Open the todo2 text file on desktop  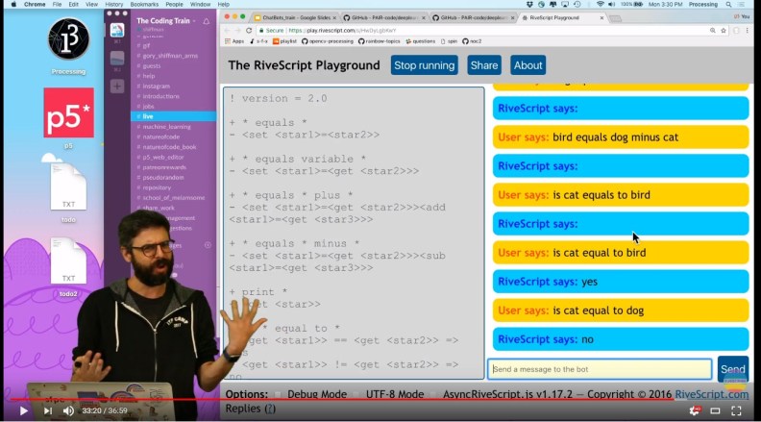tap(68, 261)
